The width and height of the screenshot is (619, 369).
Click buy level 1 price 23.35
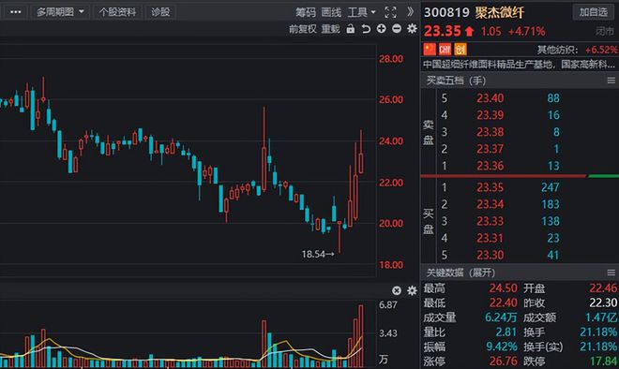(490, 187)
